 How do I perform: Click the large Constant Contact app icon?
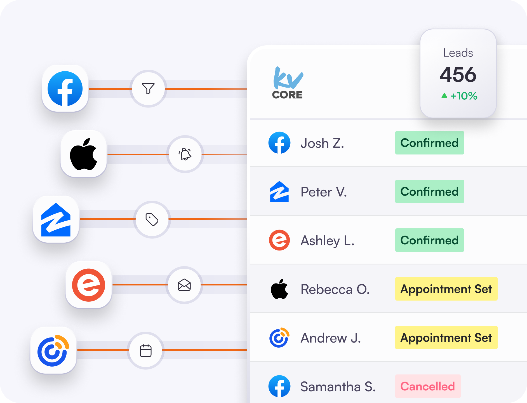[53, 350]
